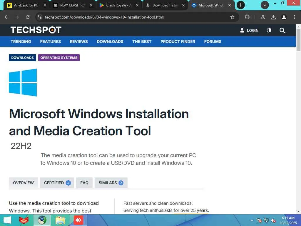Screen dimensions: 301x226
Task: Open the TRENDING menu
Action: (x=21, y=41)
